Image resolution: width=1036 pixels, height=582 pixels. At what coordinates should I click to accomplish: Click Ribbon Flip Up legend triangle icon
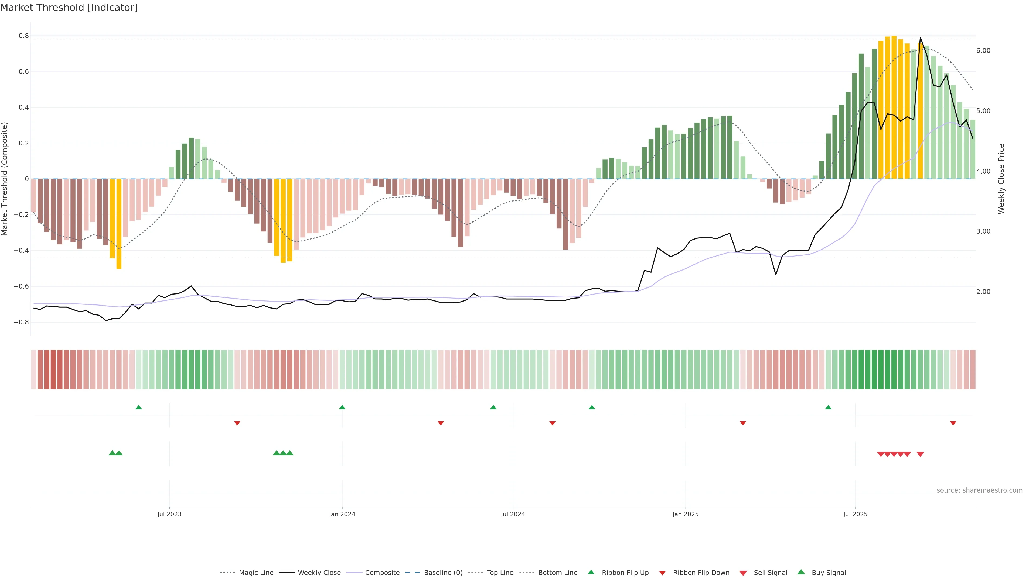591,572
